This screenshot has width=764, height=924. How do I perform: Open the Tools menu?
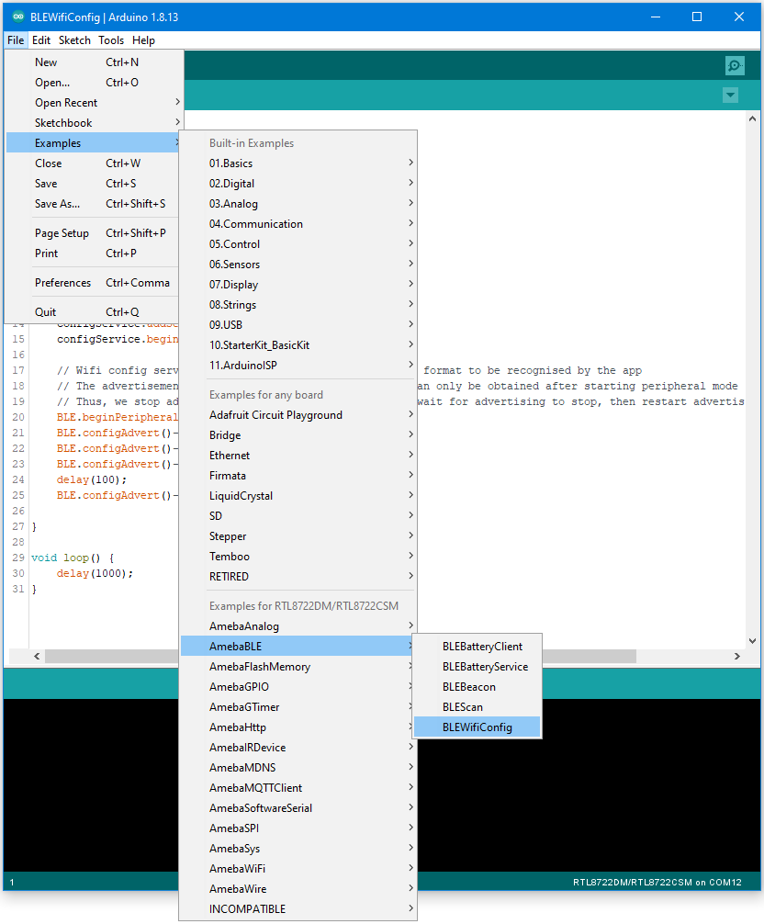click(x=111, y=39)
